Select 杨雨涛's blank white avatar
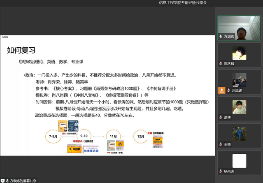This screenshot has width=263, height=183. coord(239,161)
